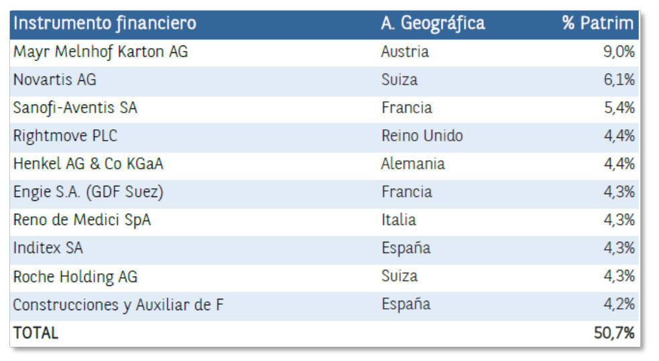Image resolution: width=659 pixels, height=361 pixels.
Task: Click the Alemania geography cell
Action: [x=413, y=163]
